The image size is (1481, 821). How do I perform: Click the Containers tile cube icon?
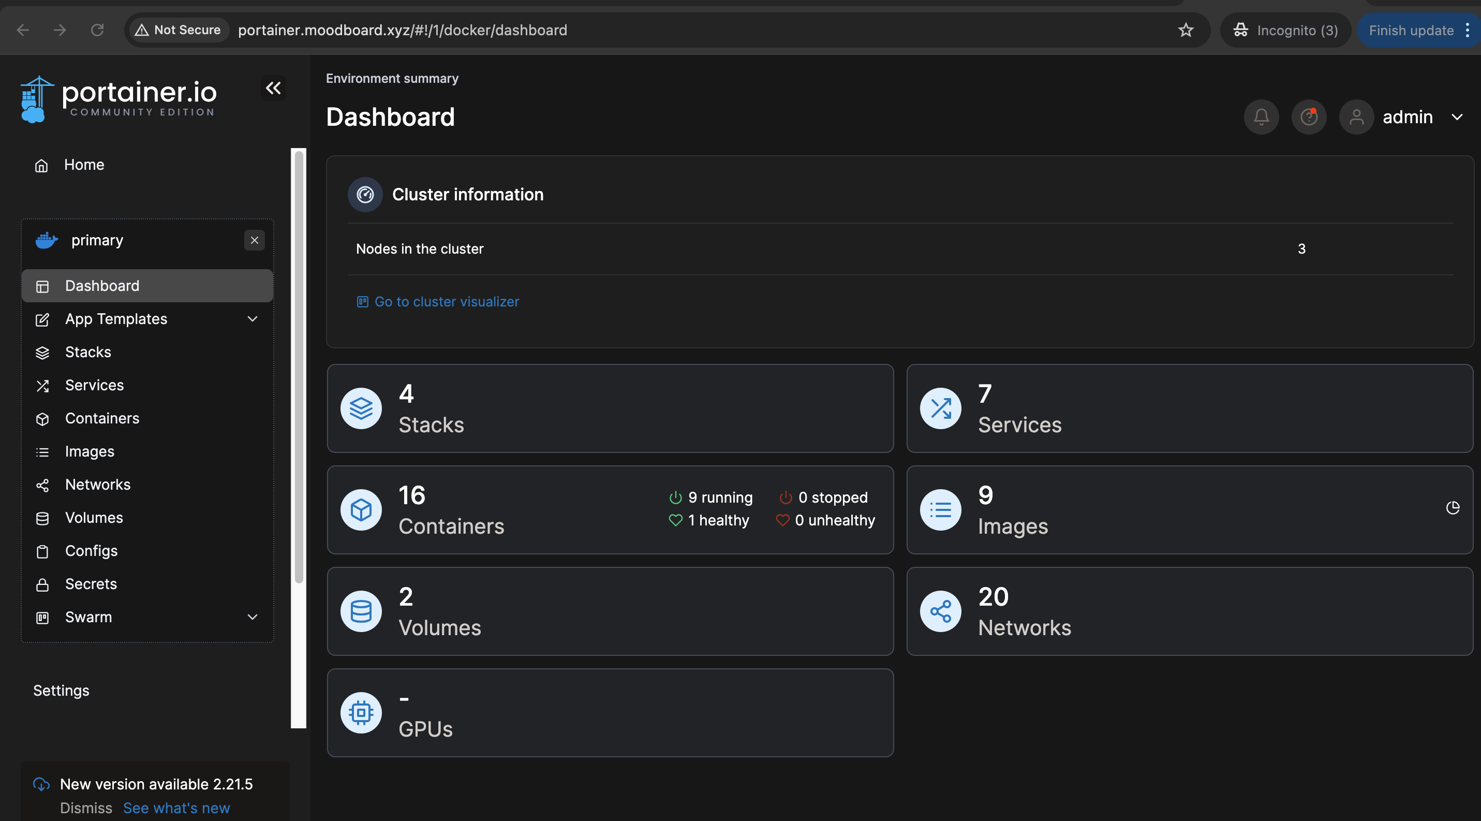coord(361,510)
